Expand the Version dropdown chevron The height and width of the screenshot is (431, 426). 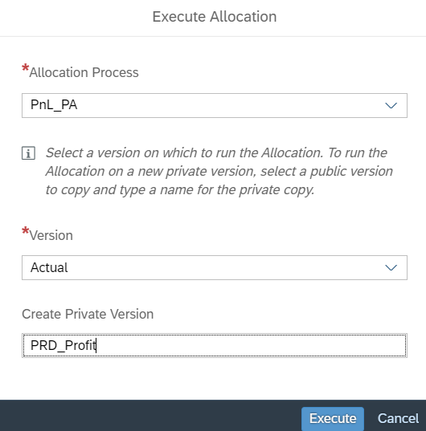(391, 268)
